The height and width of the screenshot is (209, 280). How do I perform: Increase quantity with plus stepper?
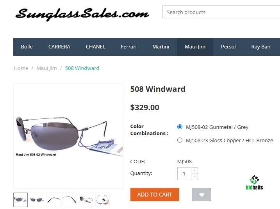[195, 170]
